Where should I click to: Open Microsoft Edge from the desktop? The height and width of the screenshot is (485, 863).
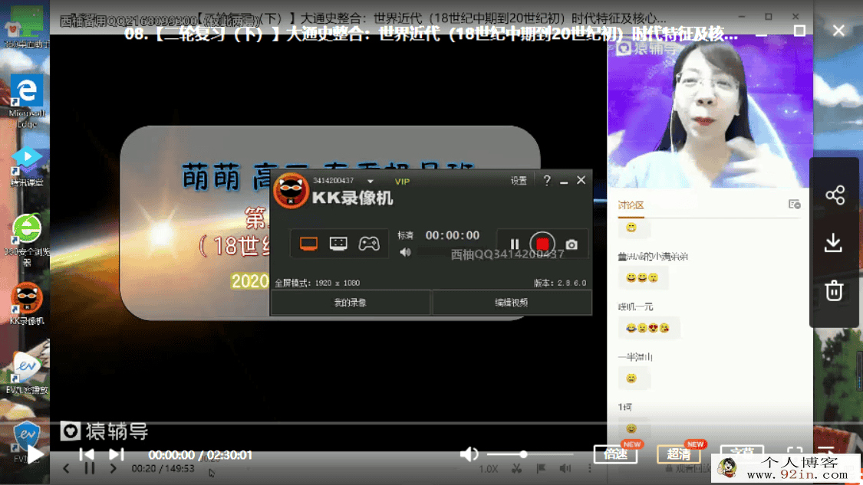[26, 101]
